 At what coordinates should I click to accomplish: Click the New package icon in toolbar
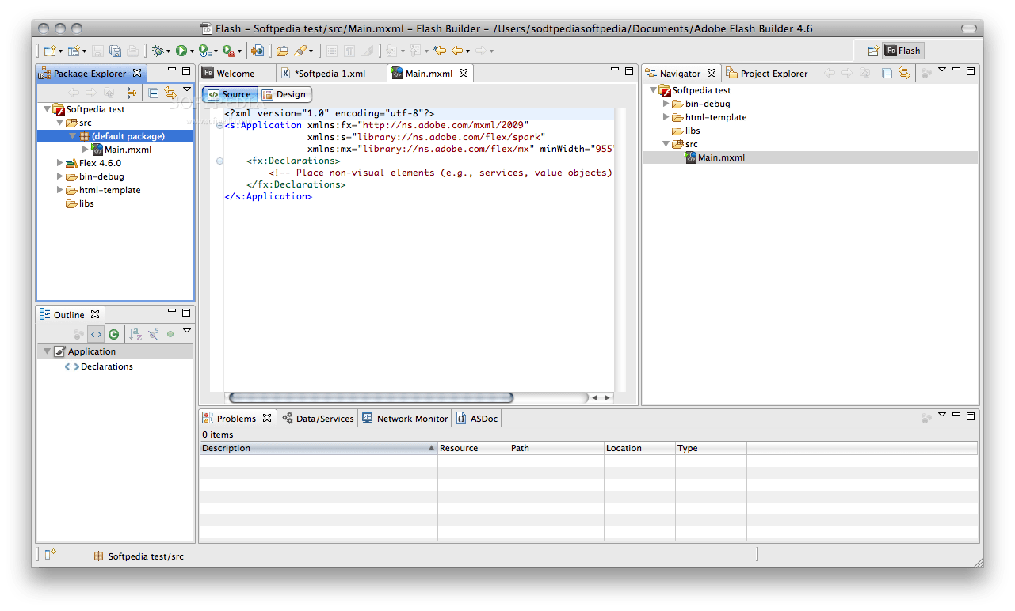74,51
